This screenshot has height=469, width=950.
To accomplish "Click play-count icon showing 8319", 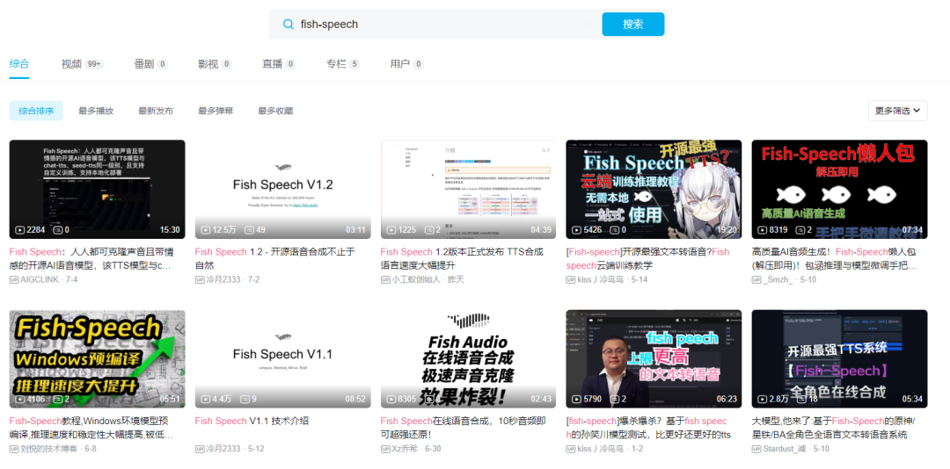I will tap(763, 230).
